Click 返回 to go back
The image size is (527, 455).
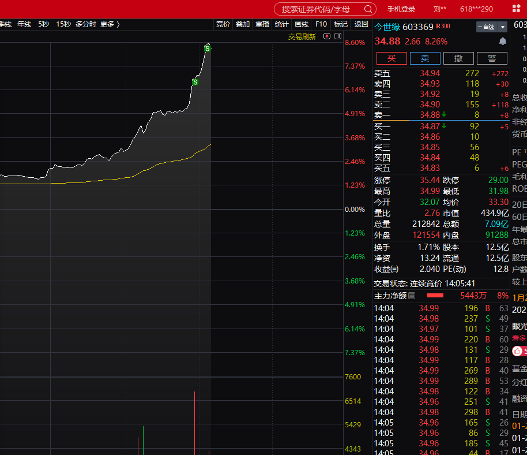362,24
